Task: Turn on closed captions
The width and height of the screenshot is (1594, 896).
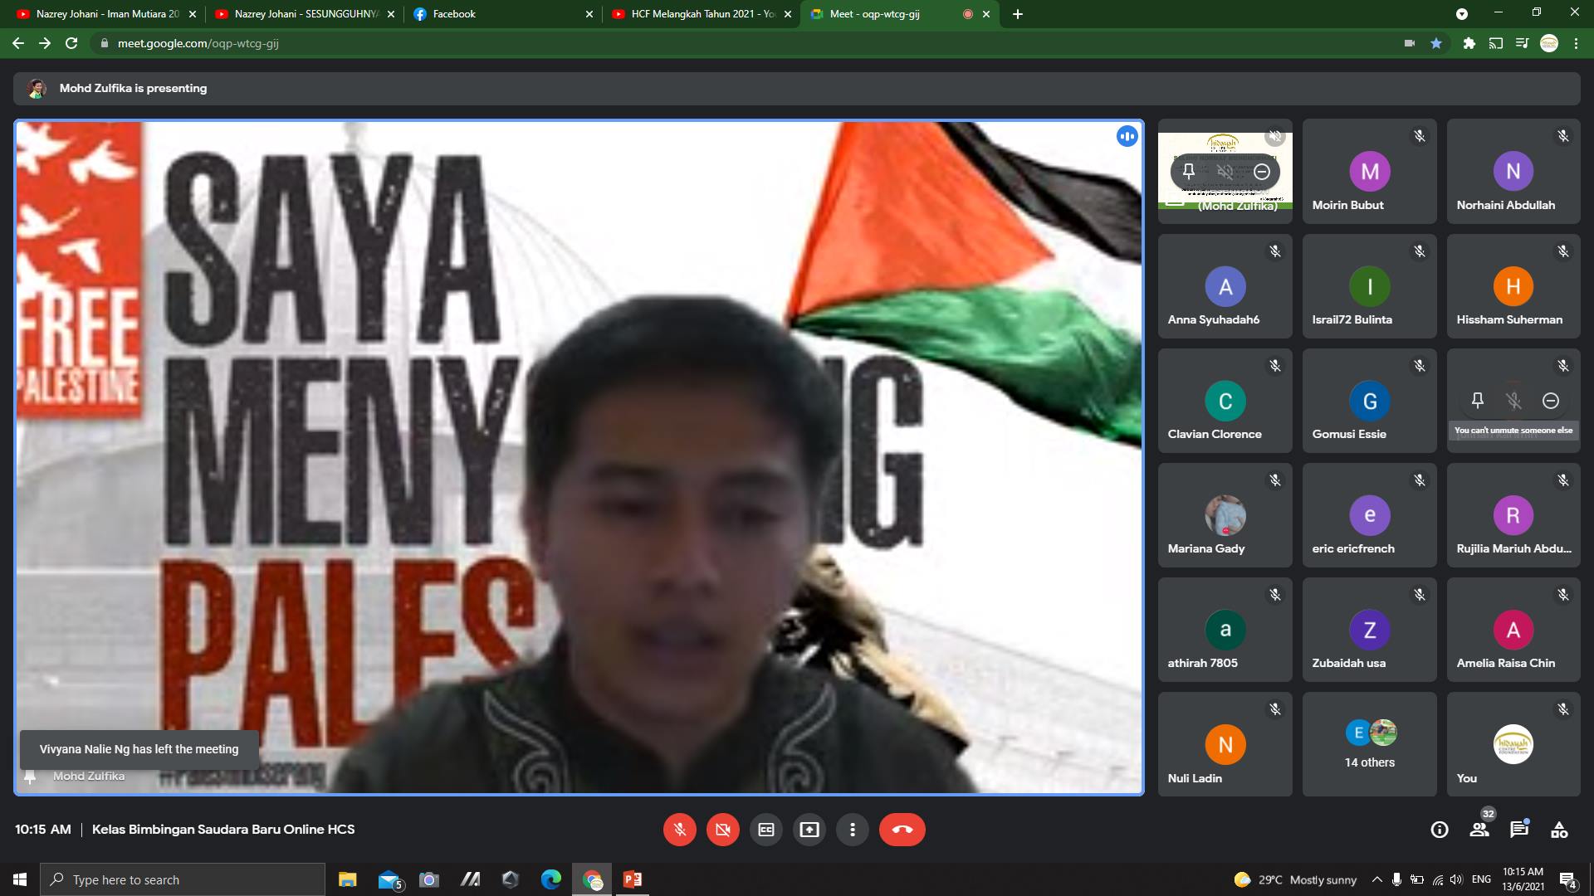Action: tap(766, 830)
